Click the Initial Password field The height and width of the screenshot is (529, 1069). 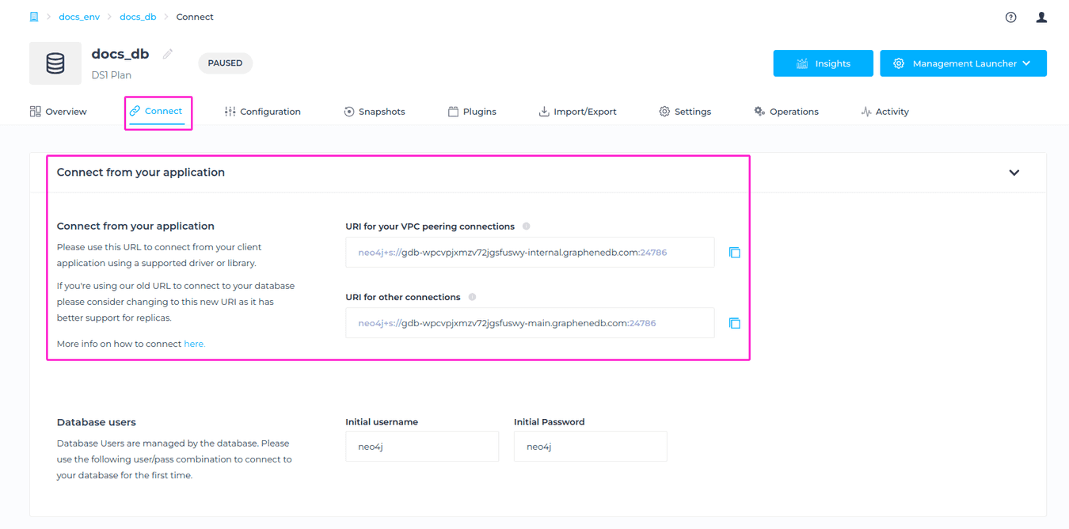coord(590,446)
